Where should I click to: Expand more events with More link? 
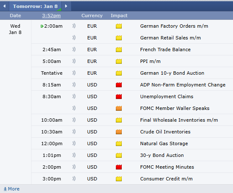click(11, 189)
